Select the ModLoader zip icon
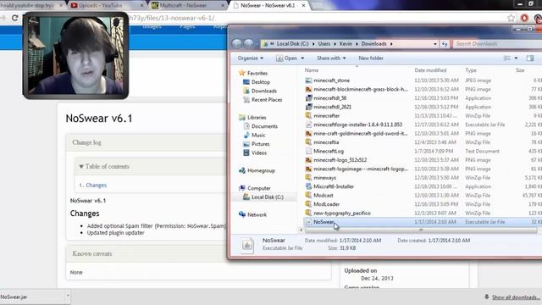 pos(308,204)
